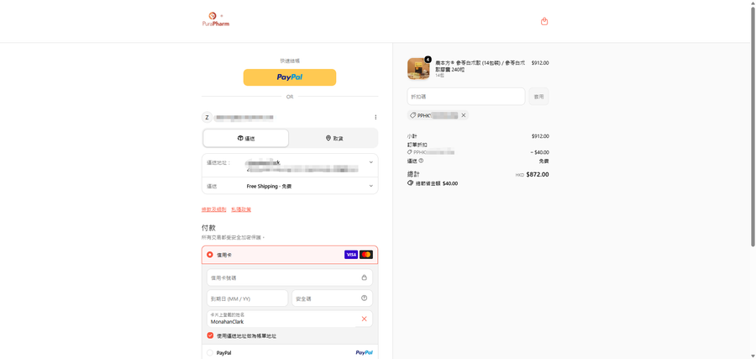Switch to the delivery tab with box icon

(x=246, y=138)
